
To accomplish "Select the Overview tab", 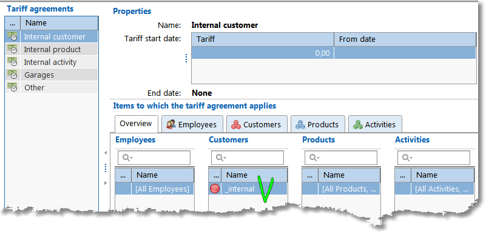I will click(x=136, y=124).
